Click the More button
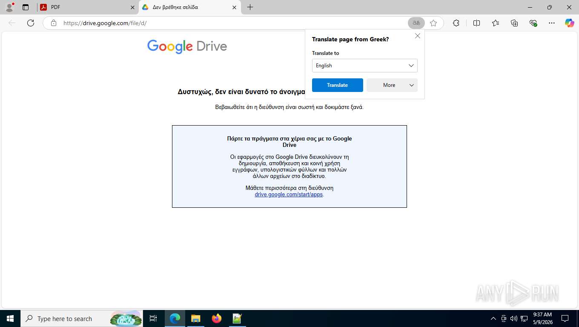 tap(389, 85)
